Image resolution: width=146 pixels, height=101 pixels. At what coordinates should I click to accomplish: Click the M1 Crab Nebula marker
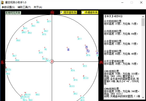pyautogui.click(x=45, y=47)
